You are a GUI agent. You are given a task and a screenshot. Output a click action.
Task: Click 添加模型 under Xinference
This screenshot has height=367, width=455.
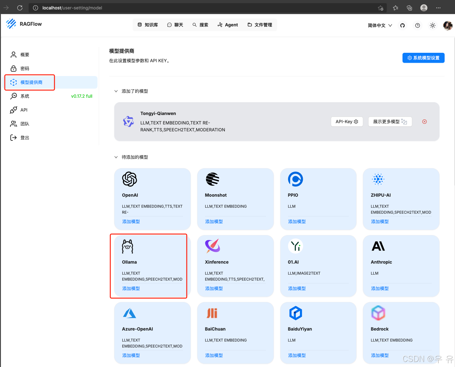214,288
